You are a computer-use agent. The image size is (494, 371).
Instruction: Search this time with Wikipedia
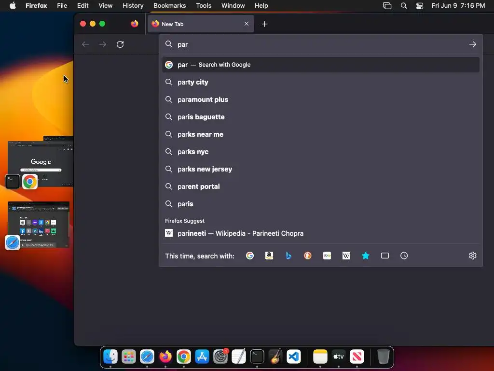pos(346,256)
